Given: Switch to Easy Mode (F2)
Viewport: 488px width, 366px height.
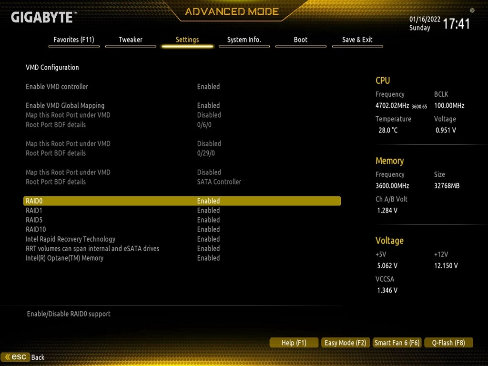Looking at the screenshot, I should tap(345, 343).
